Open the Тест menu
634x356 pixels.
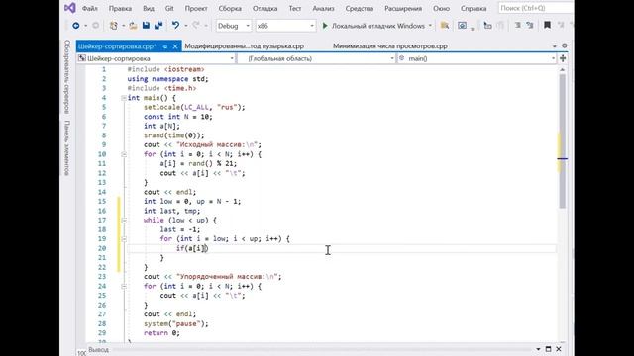[295, 8]
